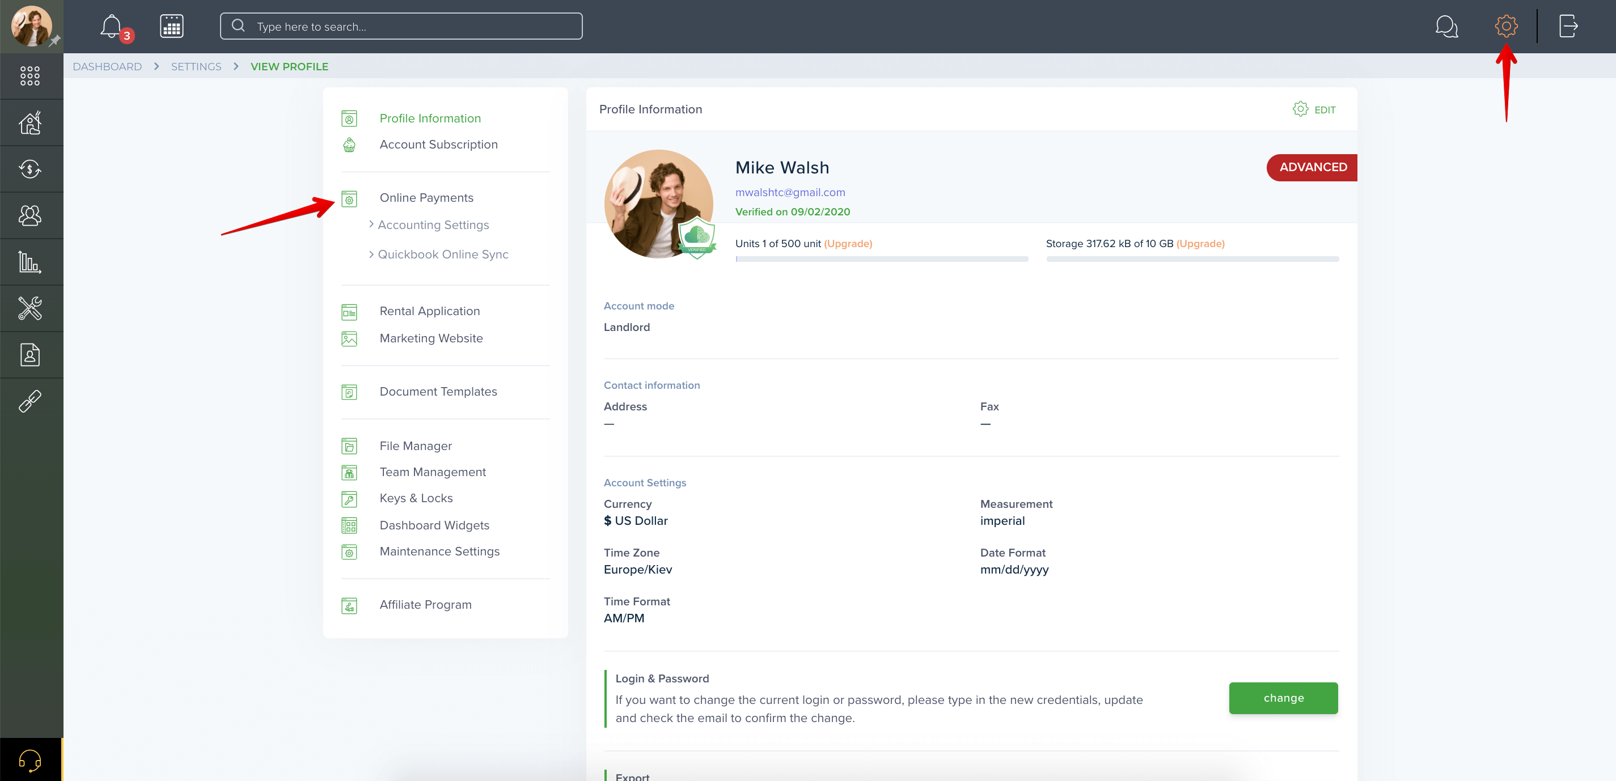Open Maintenance Settings

440,551
